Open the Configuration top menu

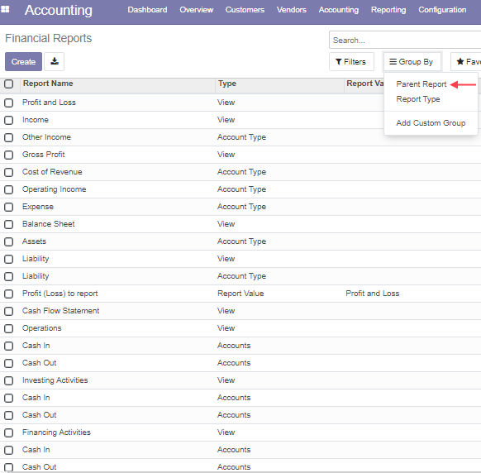[x=442, y=10]
